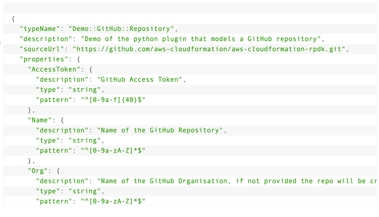Click the "Name of the GitHub Repository" string
Screen dimensions: 379x217
(161, 130)
